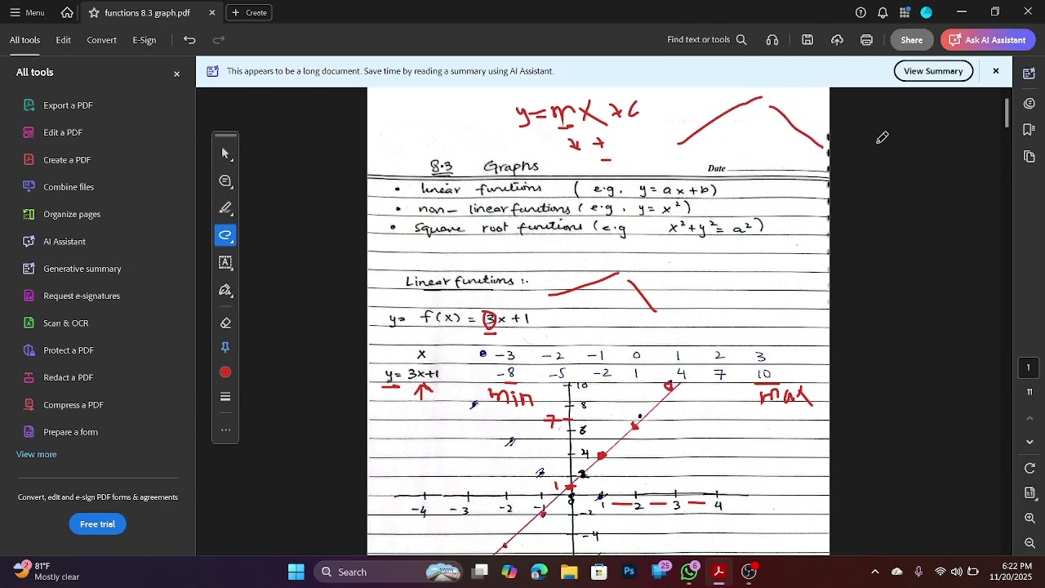The height and width of the screenshot is (588, 1045).
Task: Print the PDF document
Action: pos(866,40)
